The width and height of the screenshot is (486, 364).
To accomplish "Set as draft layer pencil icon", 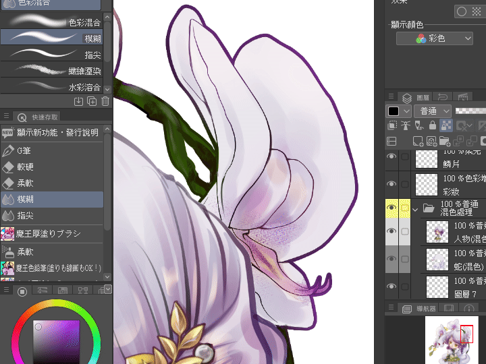I will point(419,125).
